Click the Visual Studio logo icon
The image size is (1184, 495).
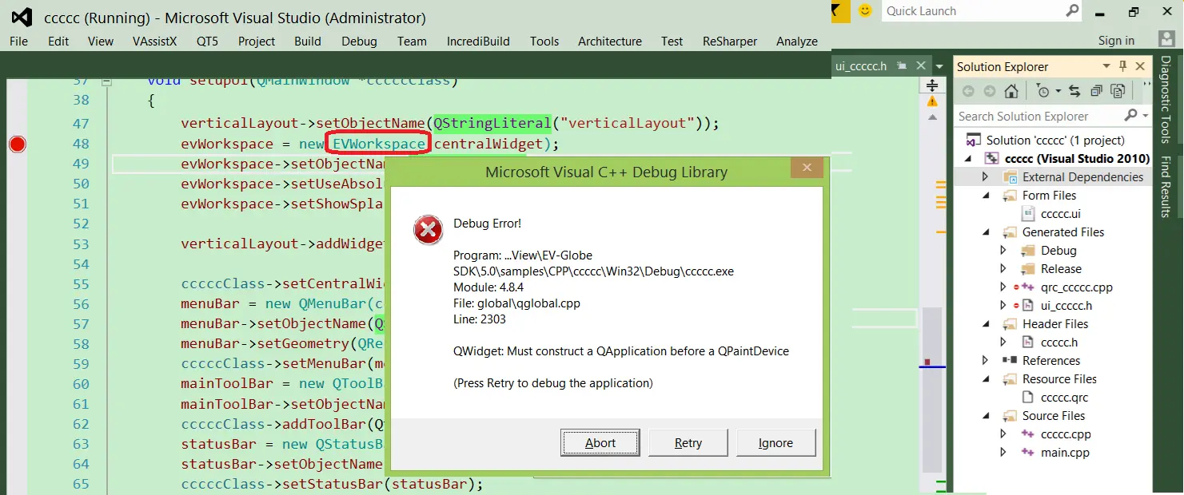[x=22, y=17]
